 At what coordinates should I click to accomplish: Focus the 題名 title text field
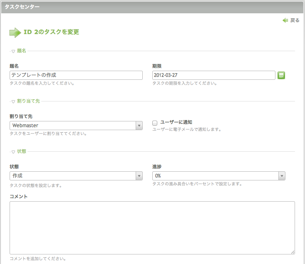pyautogui.click(x=76, y=75)
